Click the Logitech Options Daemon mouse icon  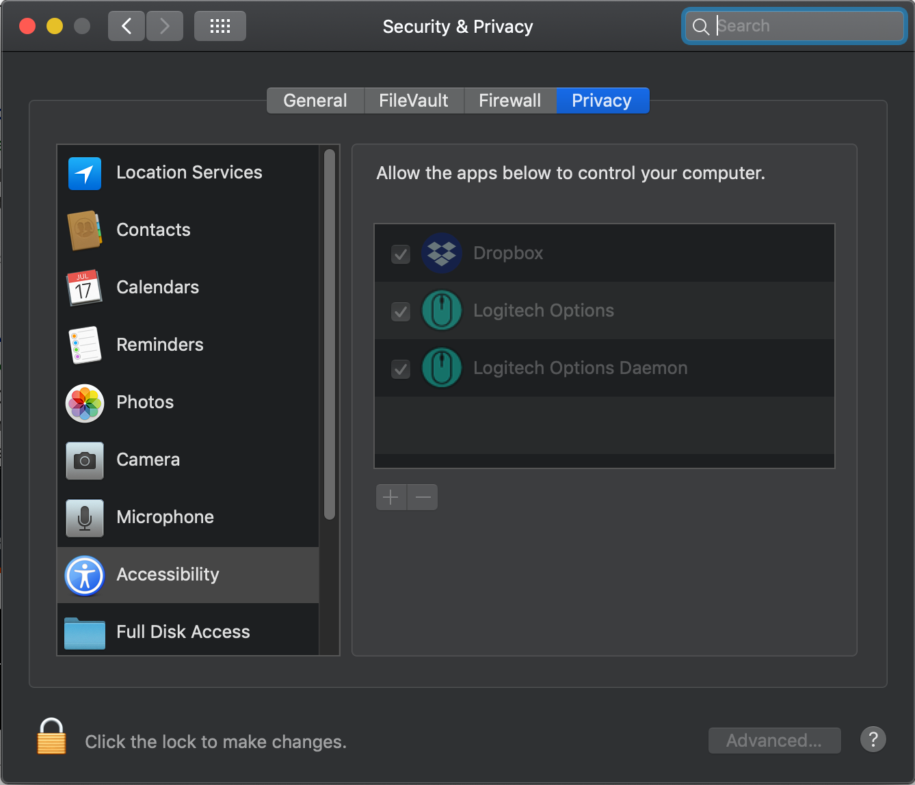[x=441, y=368]
